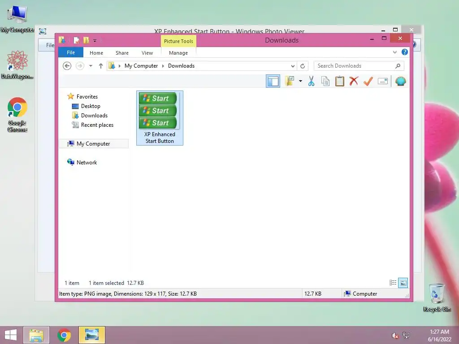The image size is (459, 344).
Task: Click the Cut scissors icon
Action: 311,81
